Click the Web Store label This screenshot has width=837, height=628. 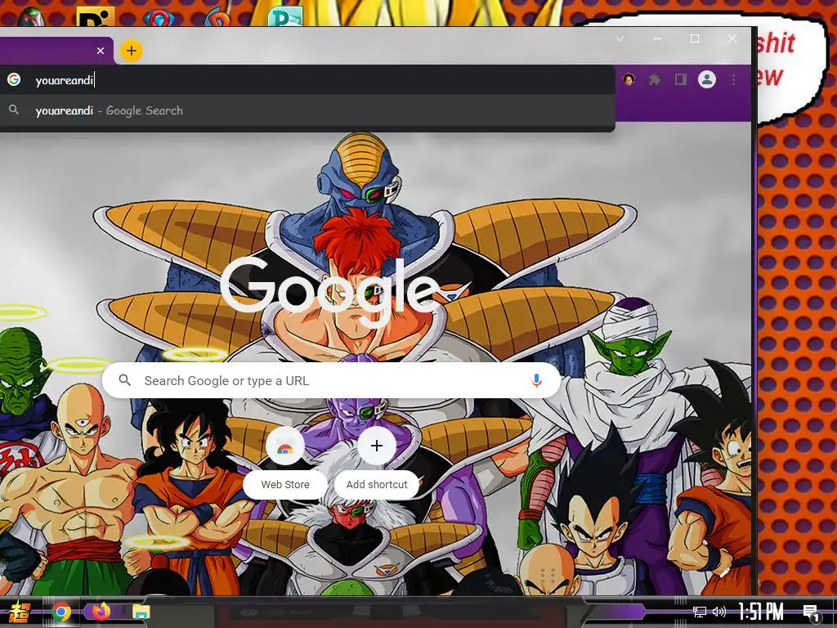pos(285,484)
